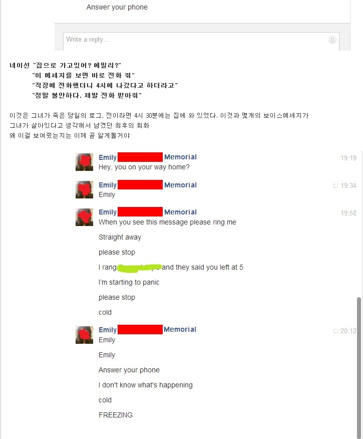The height and width of the screenshot is (439, 363).
Task: Click the chat bubble icon beside 20:12
Action: click(x=335, y=331)
